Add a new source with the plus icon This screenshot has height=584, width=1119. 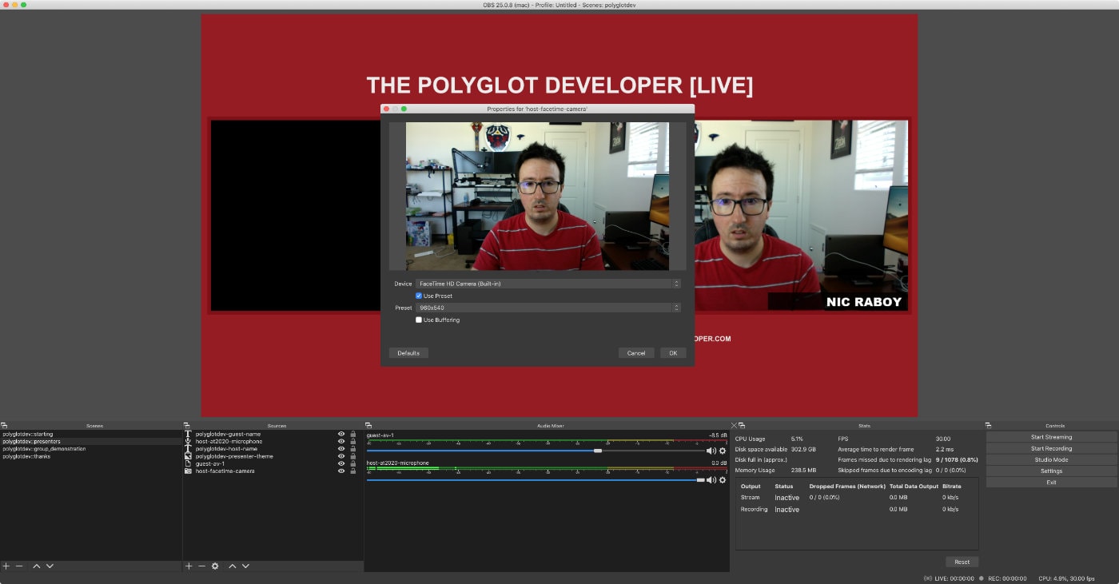click(x=189, y=566)
